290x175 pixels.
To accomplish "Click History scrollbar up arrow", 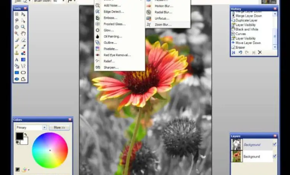I will 275,14.
